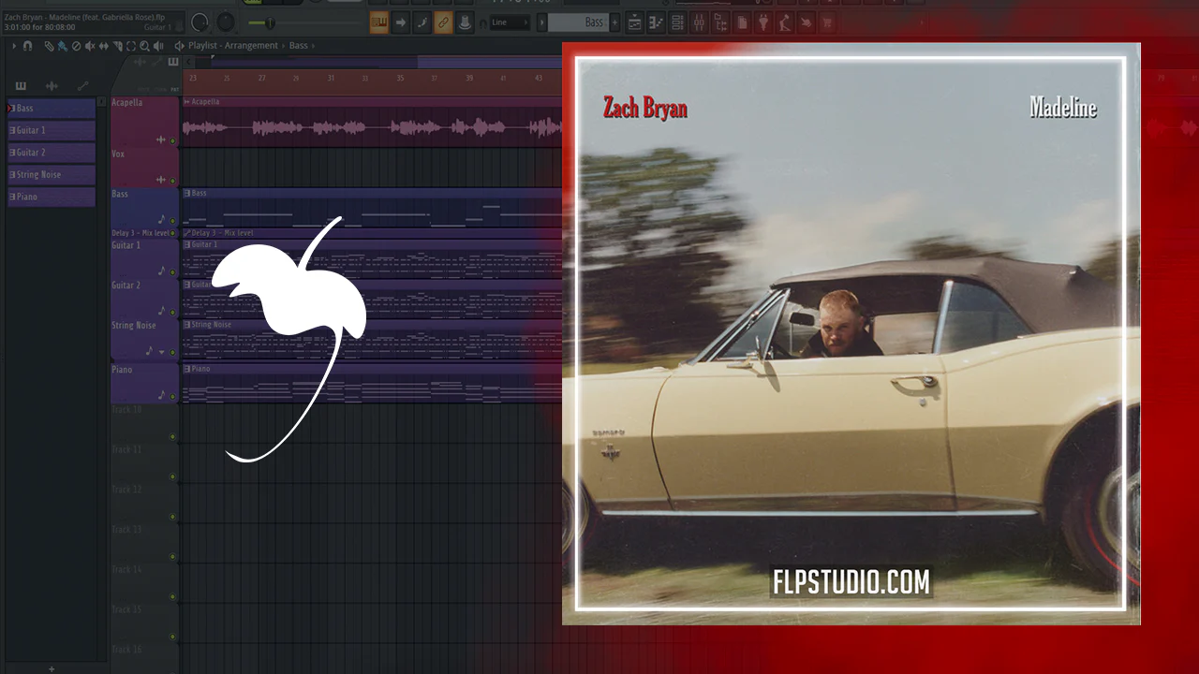This screenshot has height=674, width=1199.
Task: Toggle the magnet snap icon in Playlist toolbar
Action: pyautogui.click(x=27, y=46)
